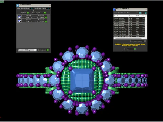Click the green Save Report button
Viewport: 163px width, 122px height.
tap(45, 13)
